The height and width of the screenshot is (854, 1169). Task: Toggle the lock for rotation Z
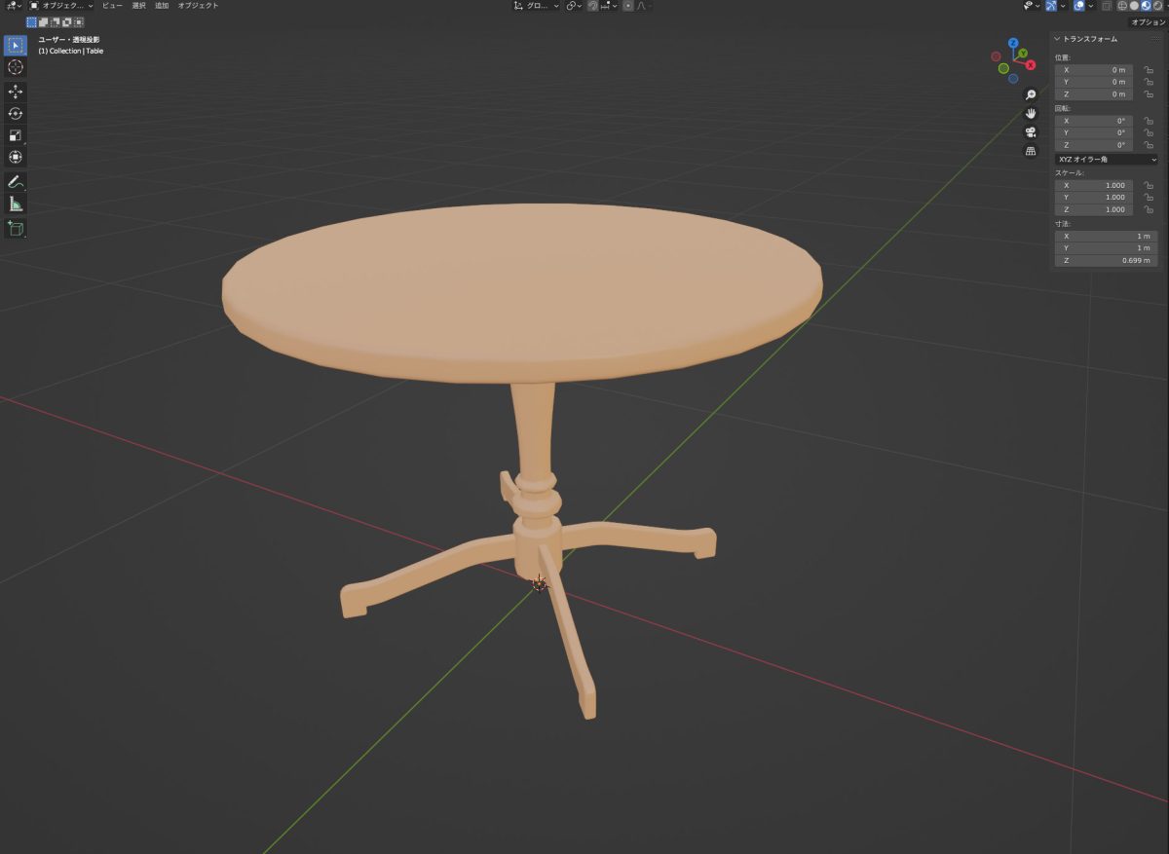(1149, 144)
